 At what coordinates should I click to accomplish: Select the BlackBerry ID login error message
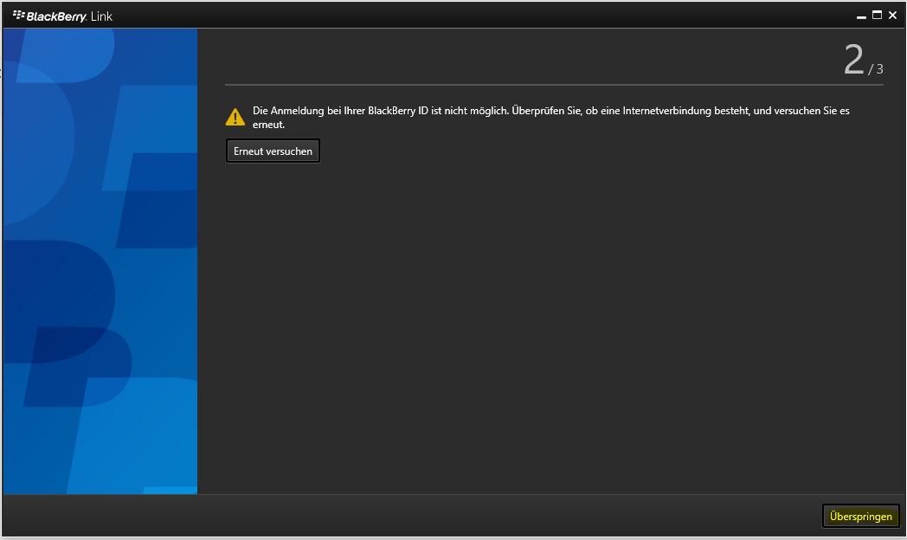coord(550,118)
